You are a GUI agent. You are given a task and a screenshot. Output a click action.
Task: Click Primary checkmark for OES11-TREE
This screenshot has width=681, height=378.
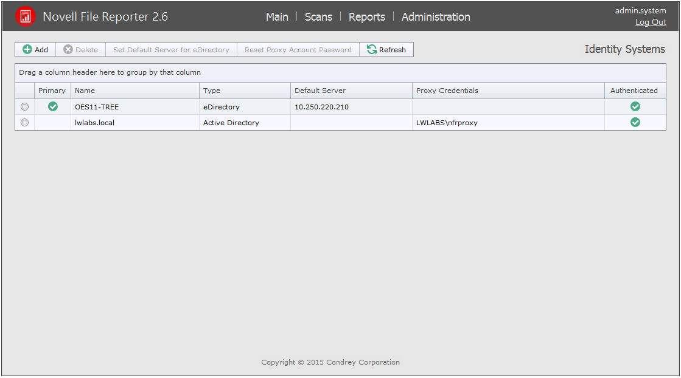point(53,106)
